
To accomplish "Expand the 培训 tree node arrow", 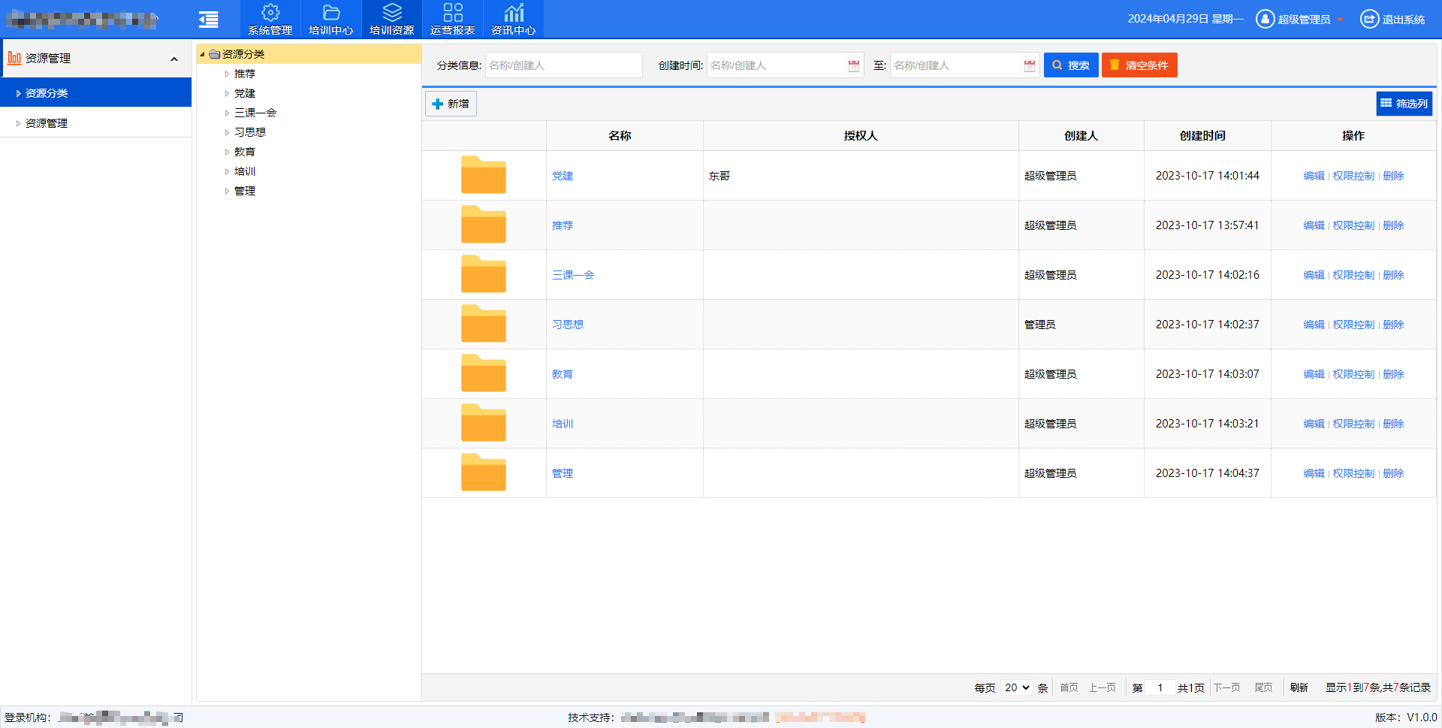I will (227, 171).
